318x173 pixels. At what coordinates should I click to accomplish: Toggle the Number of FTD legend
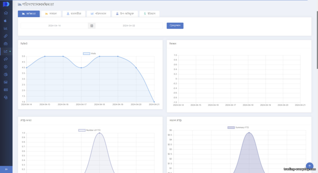coord(89,130)
